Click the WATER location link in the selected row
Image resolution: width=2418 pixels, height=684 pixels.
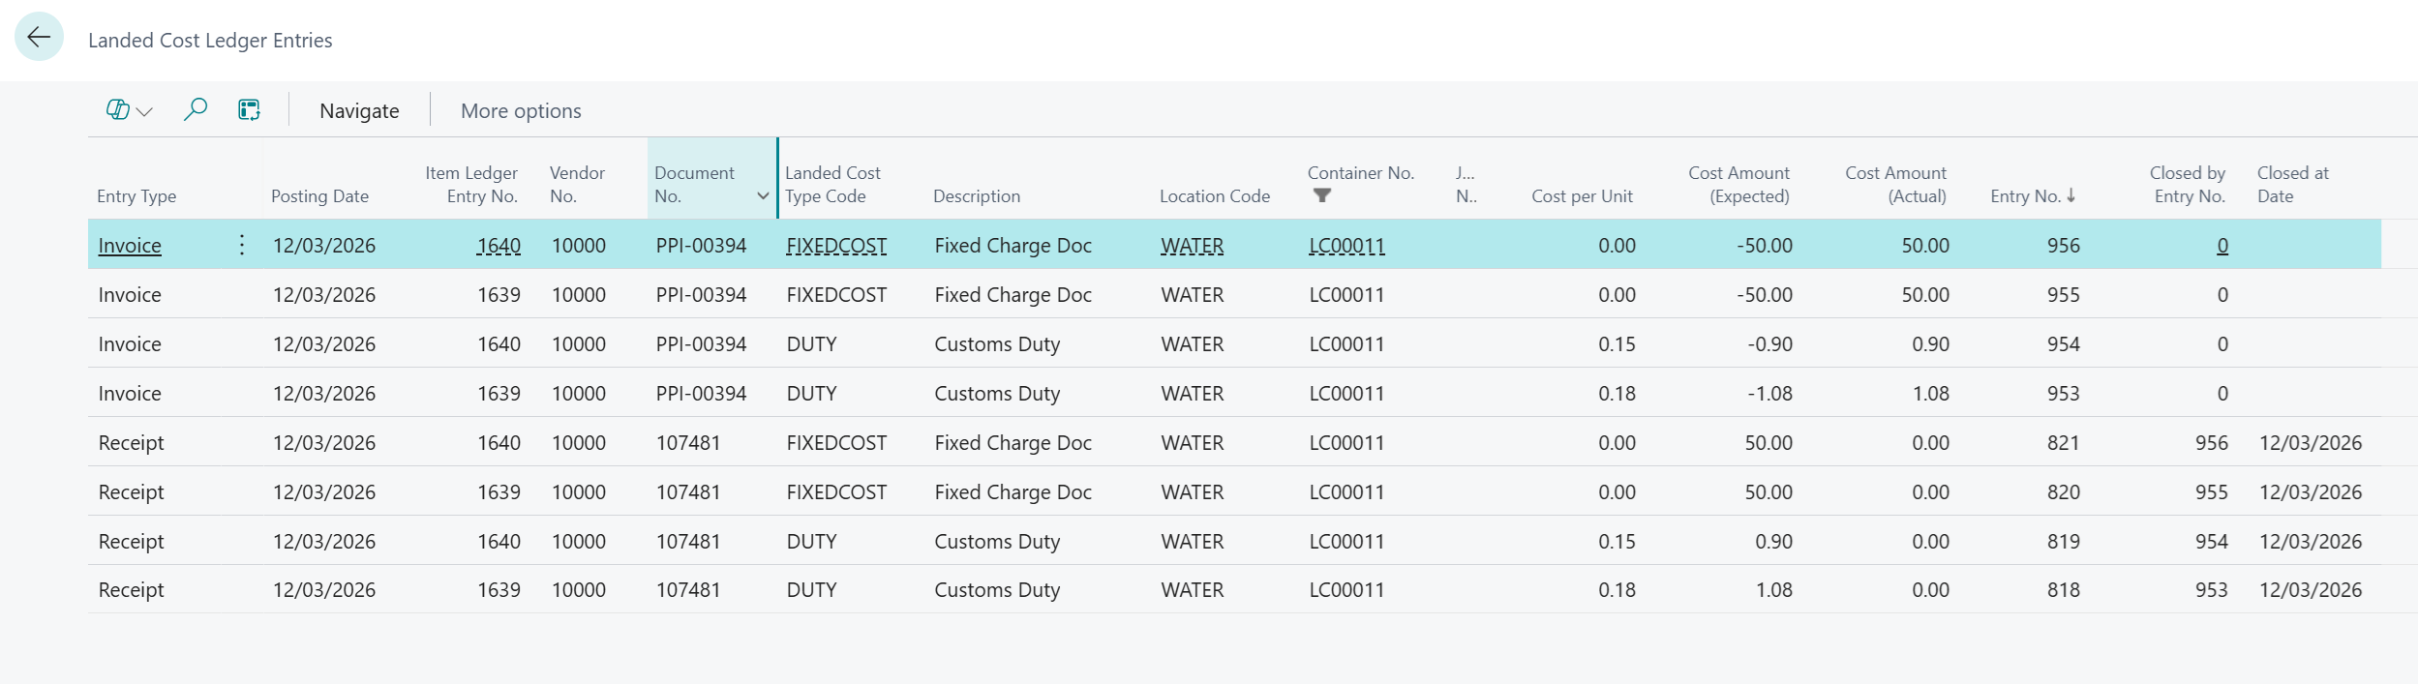click(x=1192, y=246)
